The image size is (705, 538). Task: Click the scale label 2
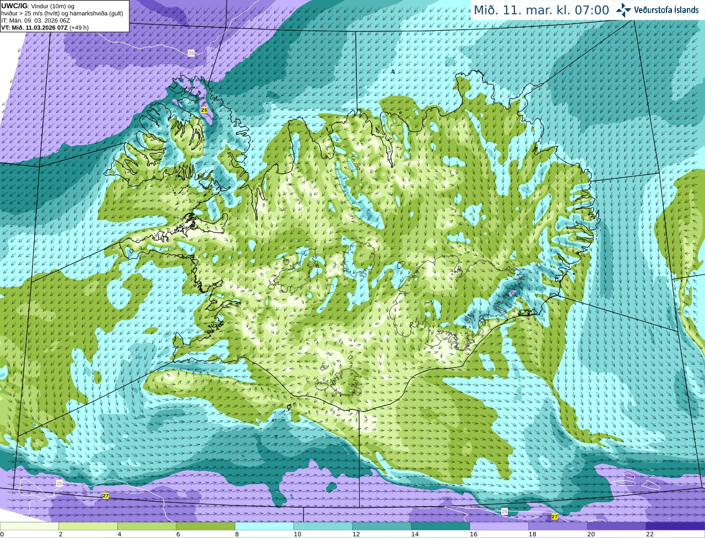point(61,534)
